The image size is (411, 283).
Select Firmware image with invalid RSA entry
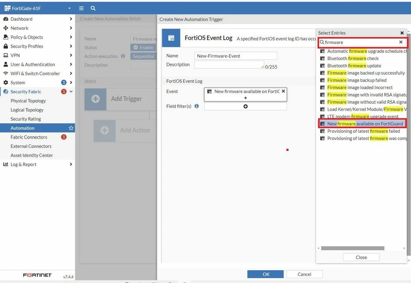click(x=363, y=95)
